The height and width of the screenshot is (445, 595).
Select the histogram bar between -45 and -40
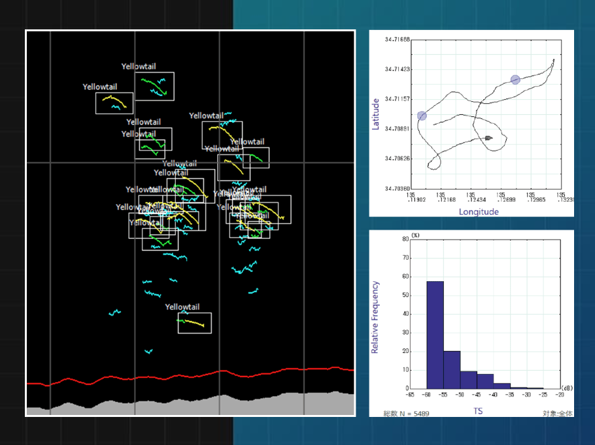(x=485, y=381)
